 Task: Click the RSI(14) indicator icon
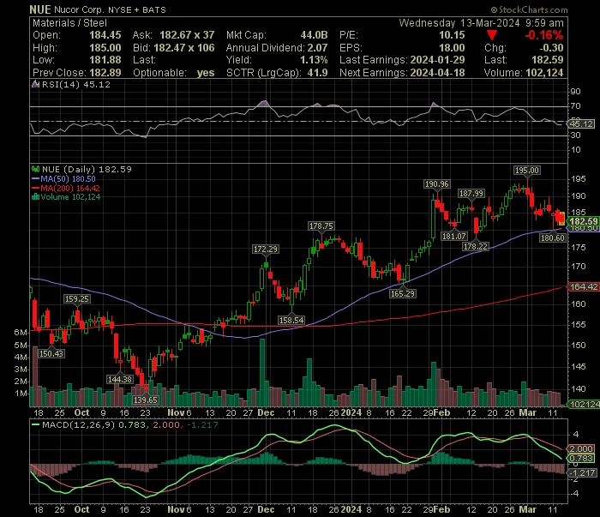pos(35,84)
